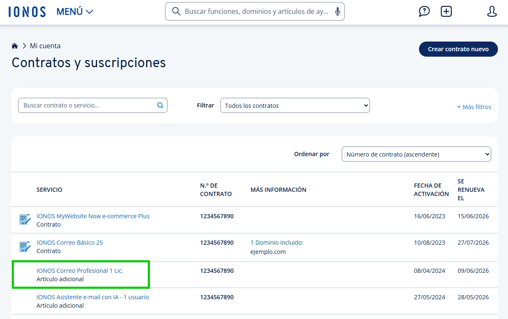The image size is (508, 319).
Task: Go to home via breadcrumb house icon
Action: [15, 46]
